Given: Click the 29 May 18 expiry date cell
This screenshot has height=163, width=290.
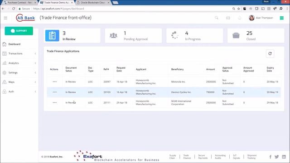Looking at the screenshot, I should coord(272,103).
